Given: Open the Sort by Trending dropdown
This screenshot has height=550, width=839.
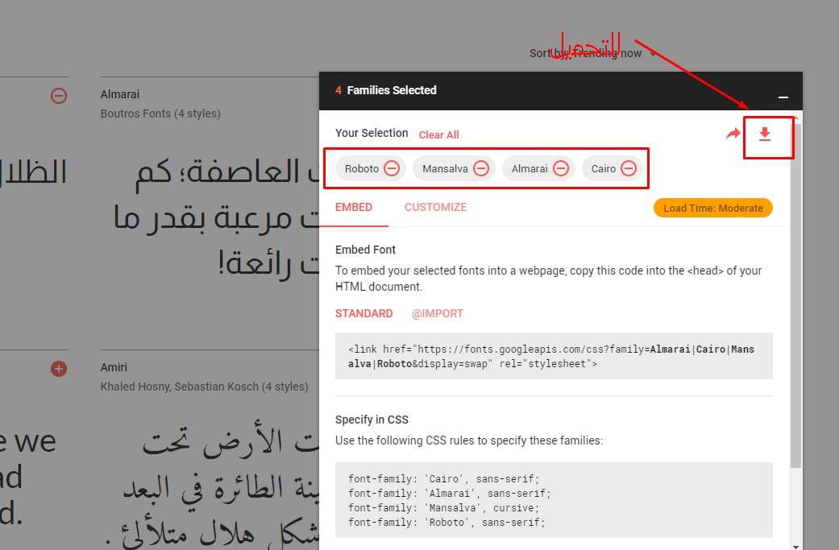Looking at the screenshot, I should point(593,53).
